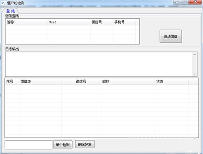Click the log output scroll down arrow
Viewport: 203px width, 154px height.
(195, 74)
